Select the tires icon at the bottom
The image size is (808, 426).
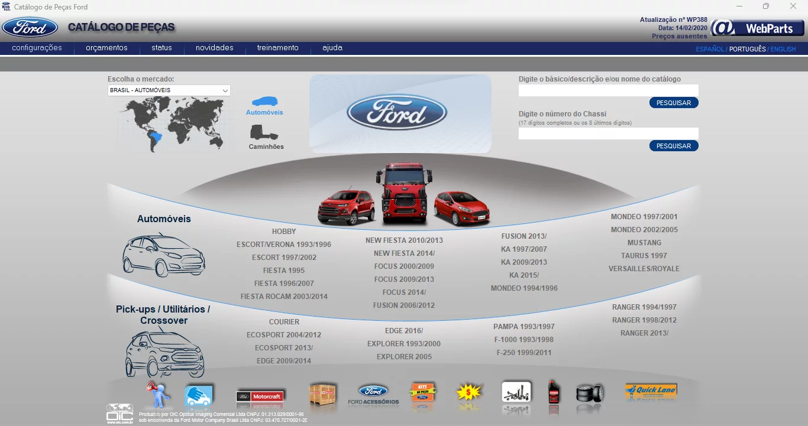[x=590, y=393]
